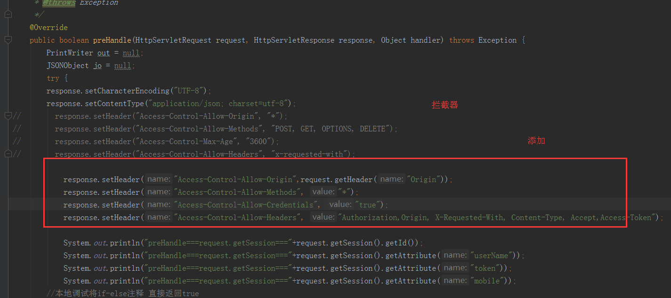The image size is (671, 298).
Task: Collapse the preHandle method body fold arrow
Action: point(8,40)
